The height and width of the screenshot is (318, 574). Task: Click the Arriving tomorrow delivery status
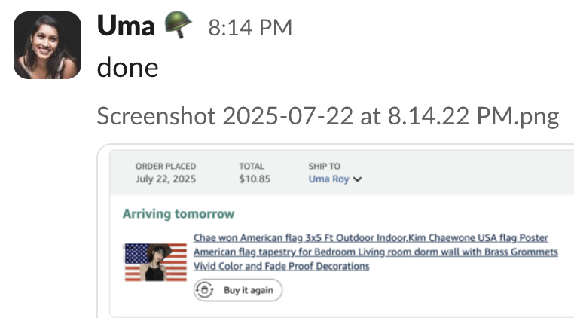pyautogui.click(x=179, y=213)
